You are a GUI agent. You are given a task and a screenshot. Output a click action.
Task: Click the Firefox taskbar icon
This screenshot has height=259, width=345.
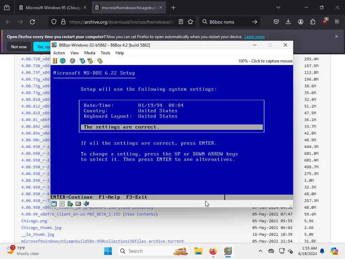pyautogui.click(x=213, y=251)
